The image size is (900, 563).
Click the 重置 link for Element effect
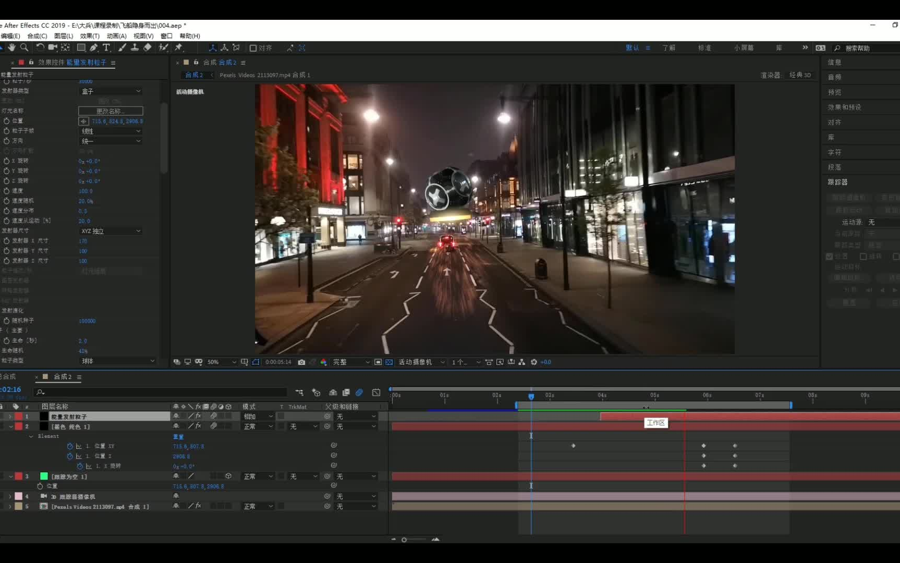pos(178,436)
